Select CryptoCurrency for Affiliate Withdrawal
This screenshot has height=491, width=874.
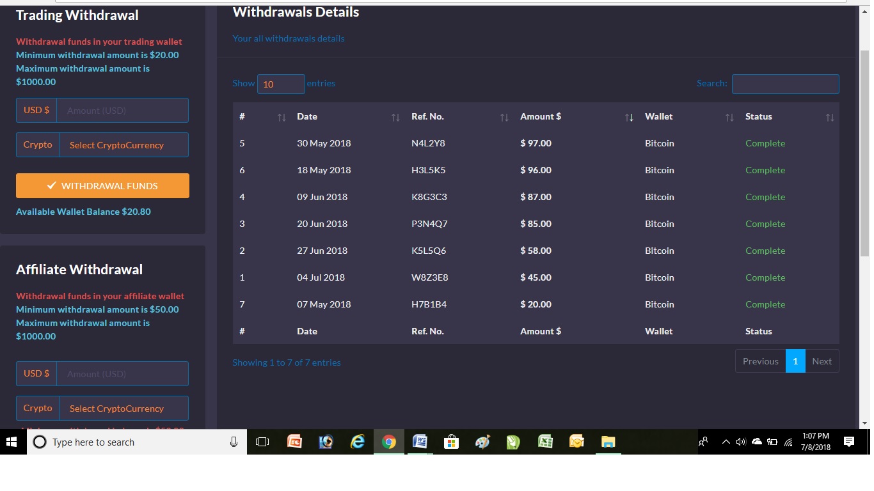coord(124,409)
